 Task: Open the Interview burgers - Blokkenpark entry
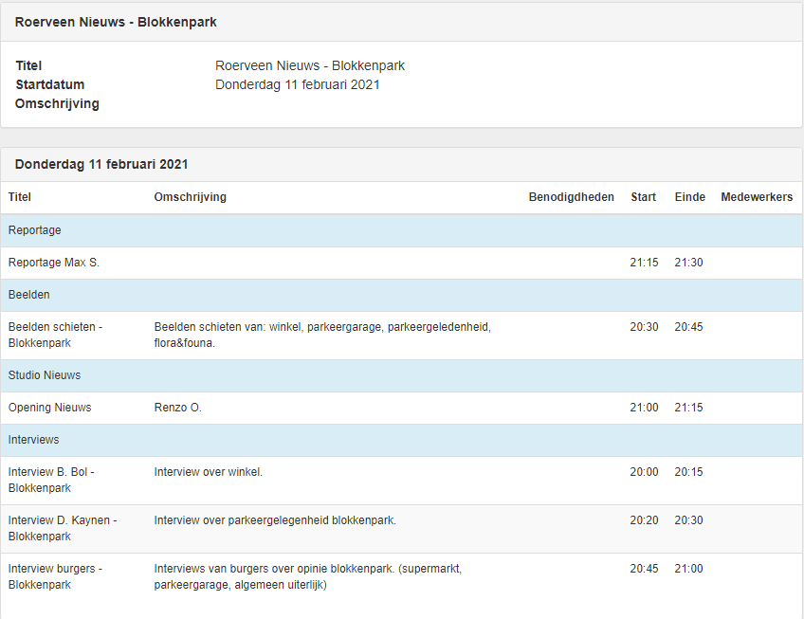coord(55,576)
